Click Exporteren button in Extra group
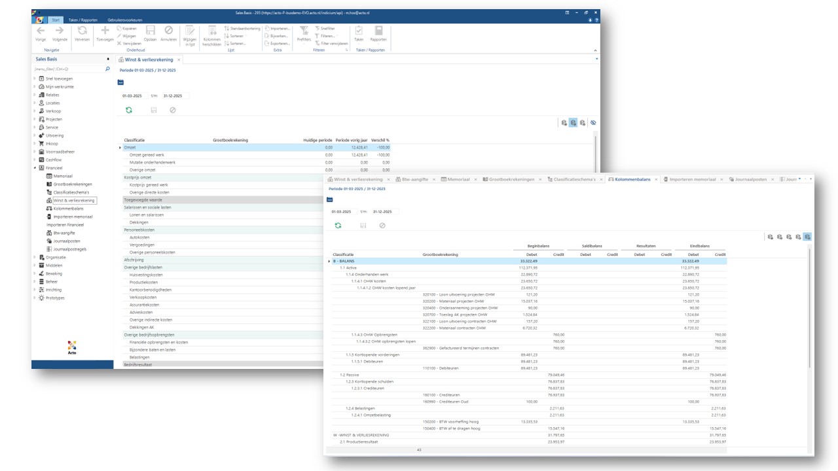Viewport: 838px width, 471px height. 278,44
